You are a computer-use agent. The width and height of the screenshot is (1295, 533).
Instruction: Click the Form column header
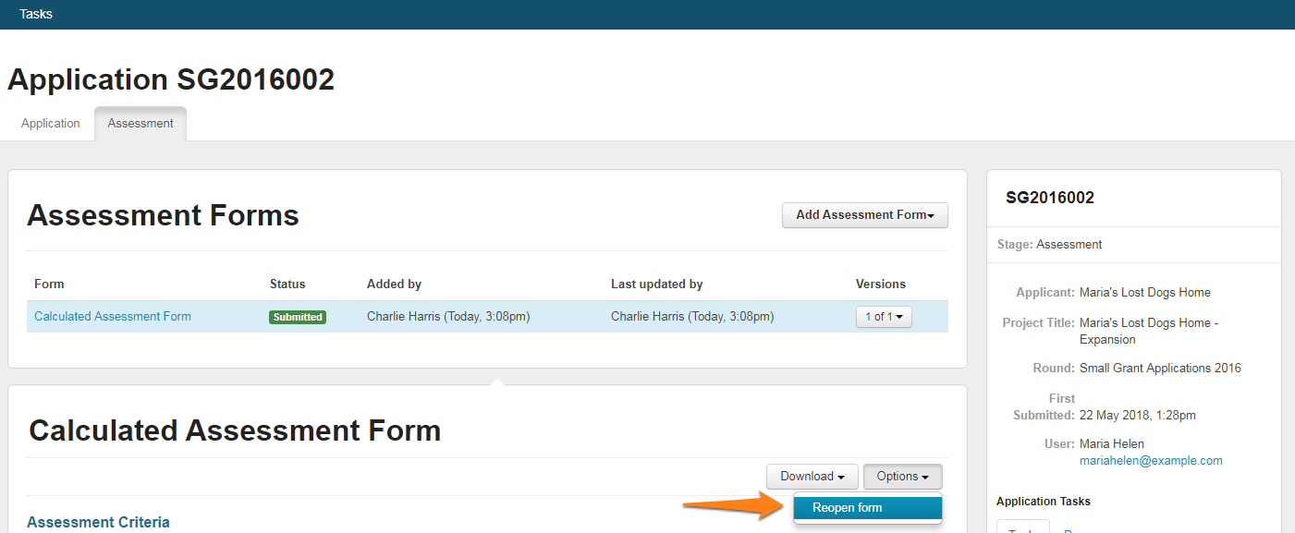(49, 284)
